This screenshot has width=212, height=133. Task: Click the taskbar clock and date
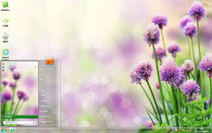[x=201, y=130]
